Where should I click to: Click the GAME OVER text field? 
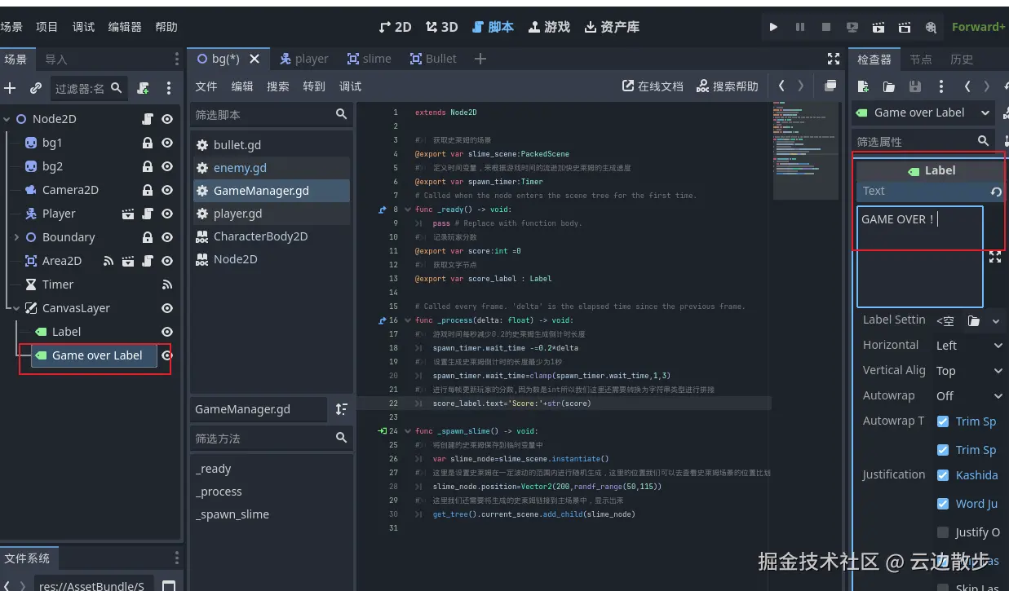pyautogui.click(x=920, y=256)
